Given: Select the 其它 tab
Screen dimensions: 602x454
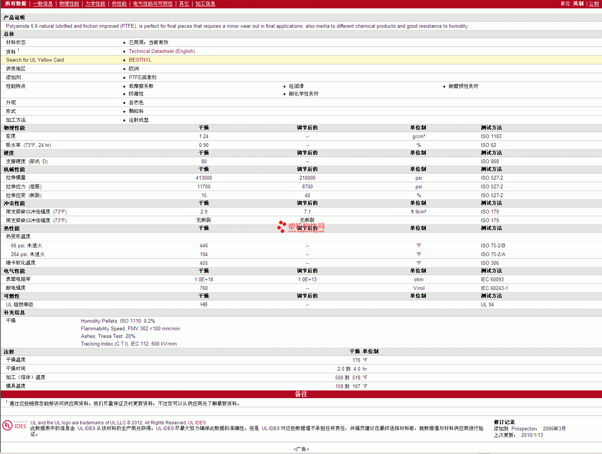Looking at the screenshot, I should [184, 3].
